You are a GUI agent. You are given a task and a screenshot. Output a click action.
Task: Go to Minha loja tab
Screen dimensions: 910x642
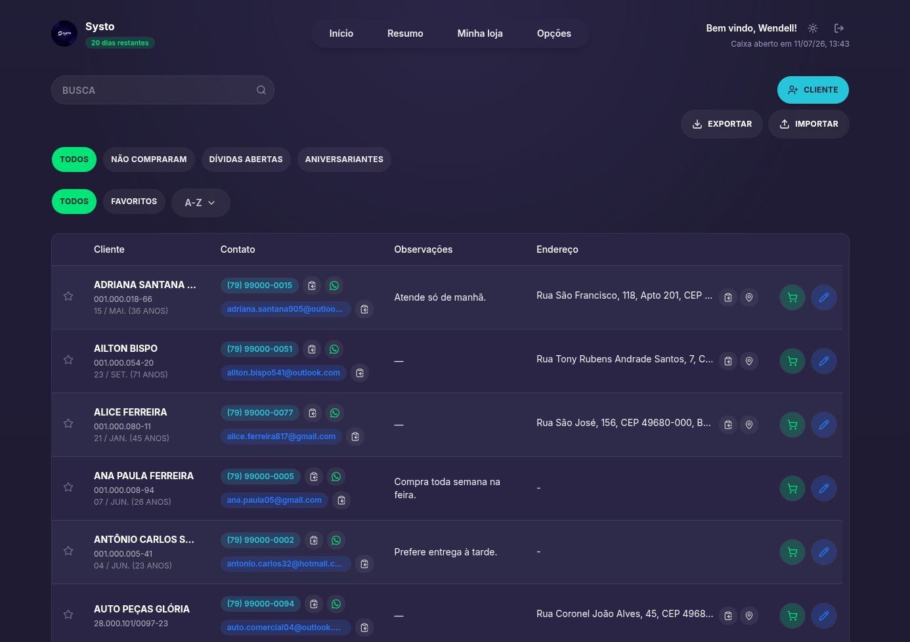pos(480,33)
